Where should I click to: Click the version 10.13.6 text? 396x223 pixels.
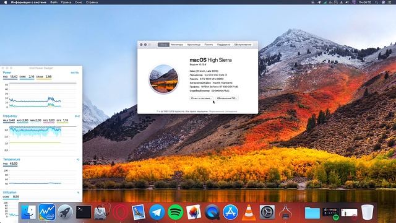(x=198, y=64)
